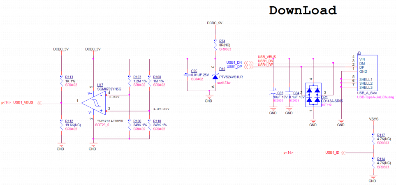
Task: Click the R103 resistor symbol
Action: point(129,81)
